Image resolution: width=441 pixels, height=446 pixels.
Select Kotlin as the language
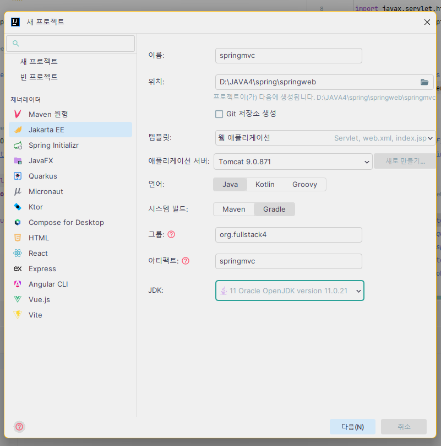tap(265, 184)
